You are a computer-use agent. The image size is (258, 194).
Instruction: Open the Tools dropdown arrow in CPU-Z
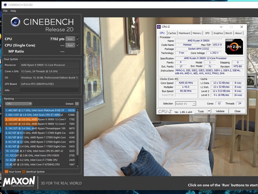coord(209,111)
